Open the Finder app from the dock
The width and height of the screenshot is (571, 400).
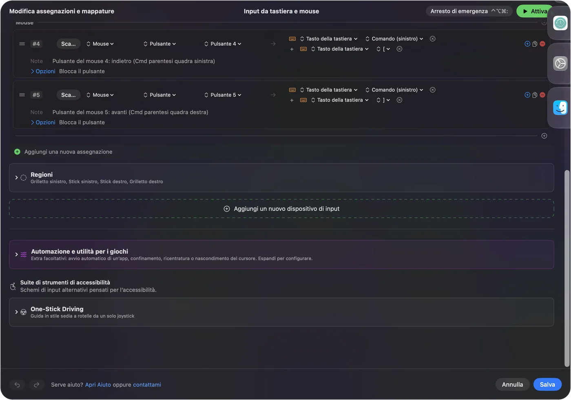click(560, 108)
